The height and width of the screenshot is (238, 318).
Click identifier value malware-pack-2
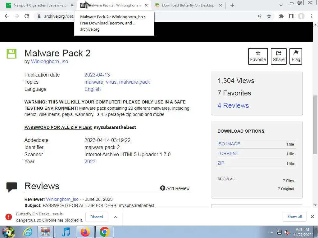102,147
